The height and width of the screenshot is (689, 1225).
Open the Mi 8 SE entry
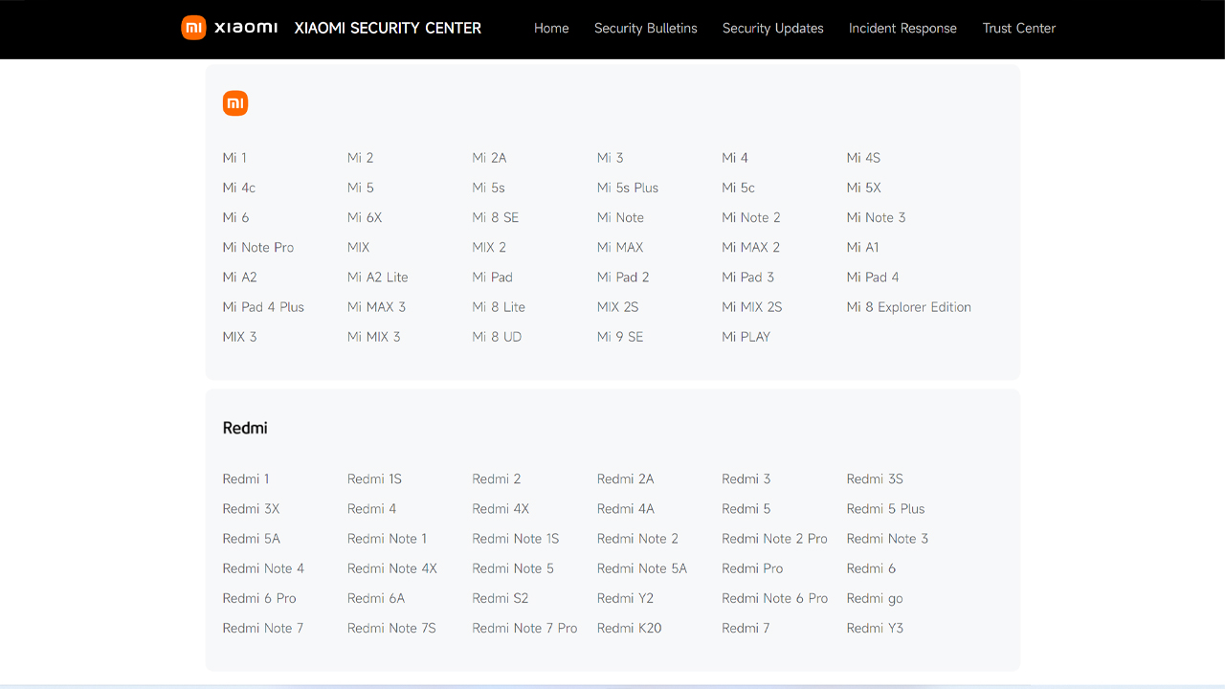(x=496, y=217)
